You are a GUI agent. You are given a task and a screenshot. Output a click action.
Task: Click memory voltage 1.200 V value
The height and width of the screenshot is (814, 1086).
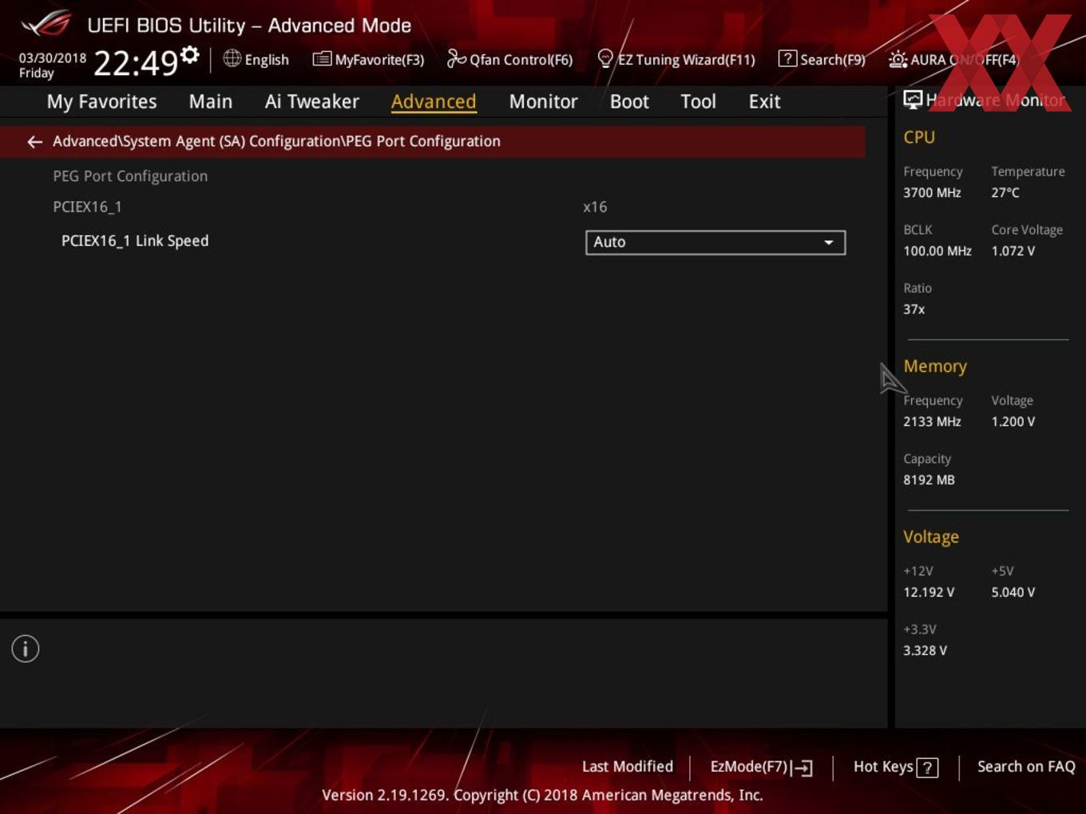(1013, 422)
